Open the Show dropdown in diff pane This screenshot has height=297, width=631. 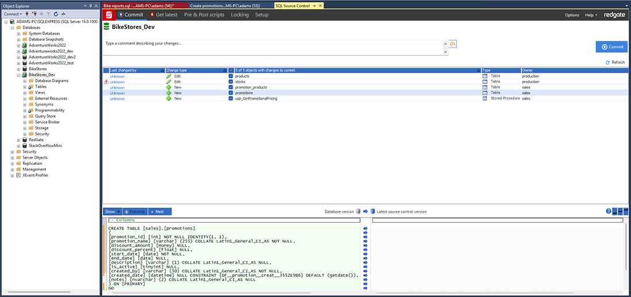(x=111, y=212)
